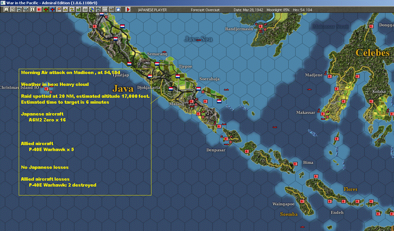Click the 'Hex: 54 104' status text
This screenshot has width=394, height=231.
[302, 10]
